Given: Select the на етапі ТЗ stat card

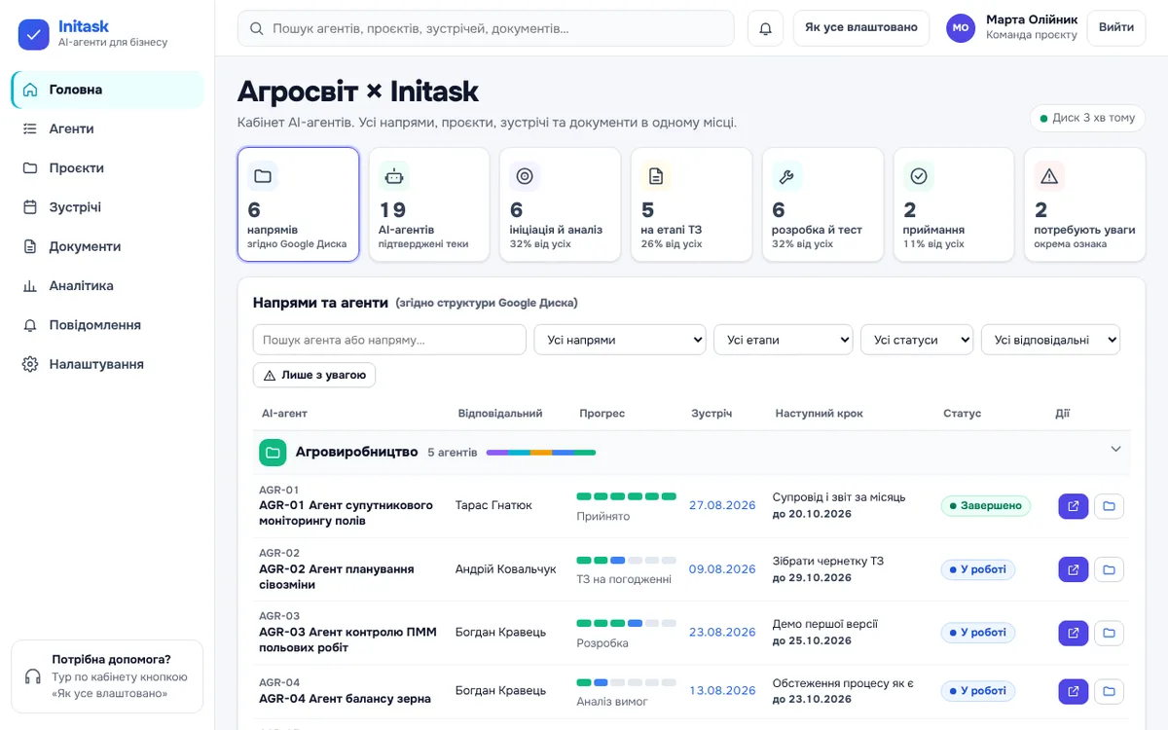Looking at the screenshot, I should click(x=691, y=204).
